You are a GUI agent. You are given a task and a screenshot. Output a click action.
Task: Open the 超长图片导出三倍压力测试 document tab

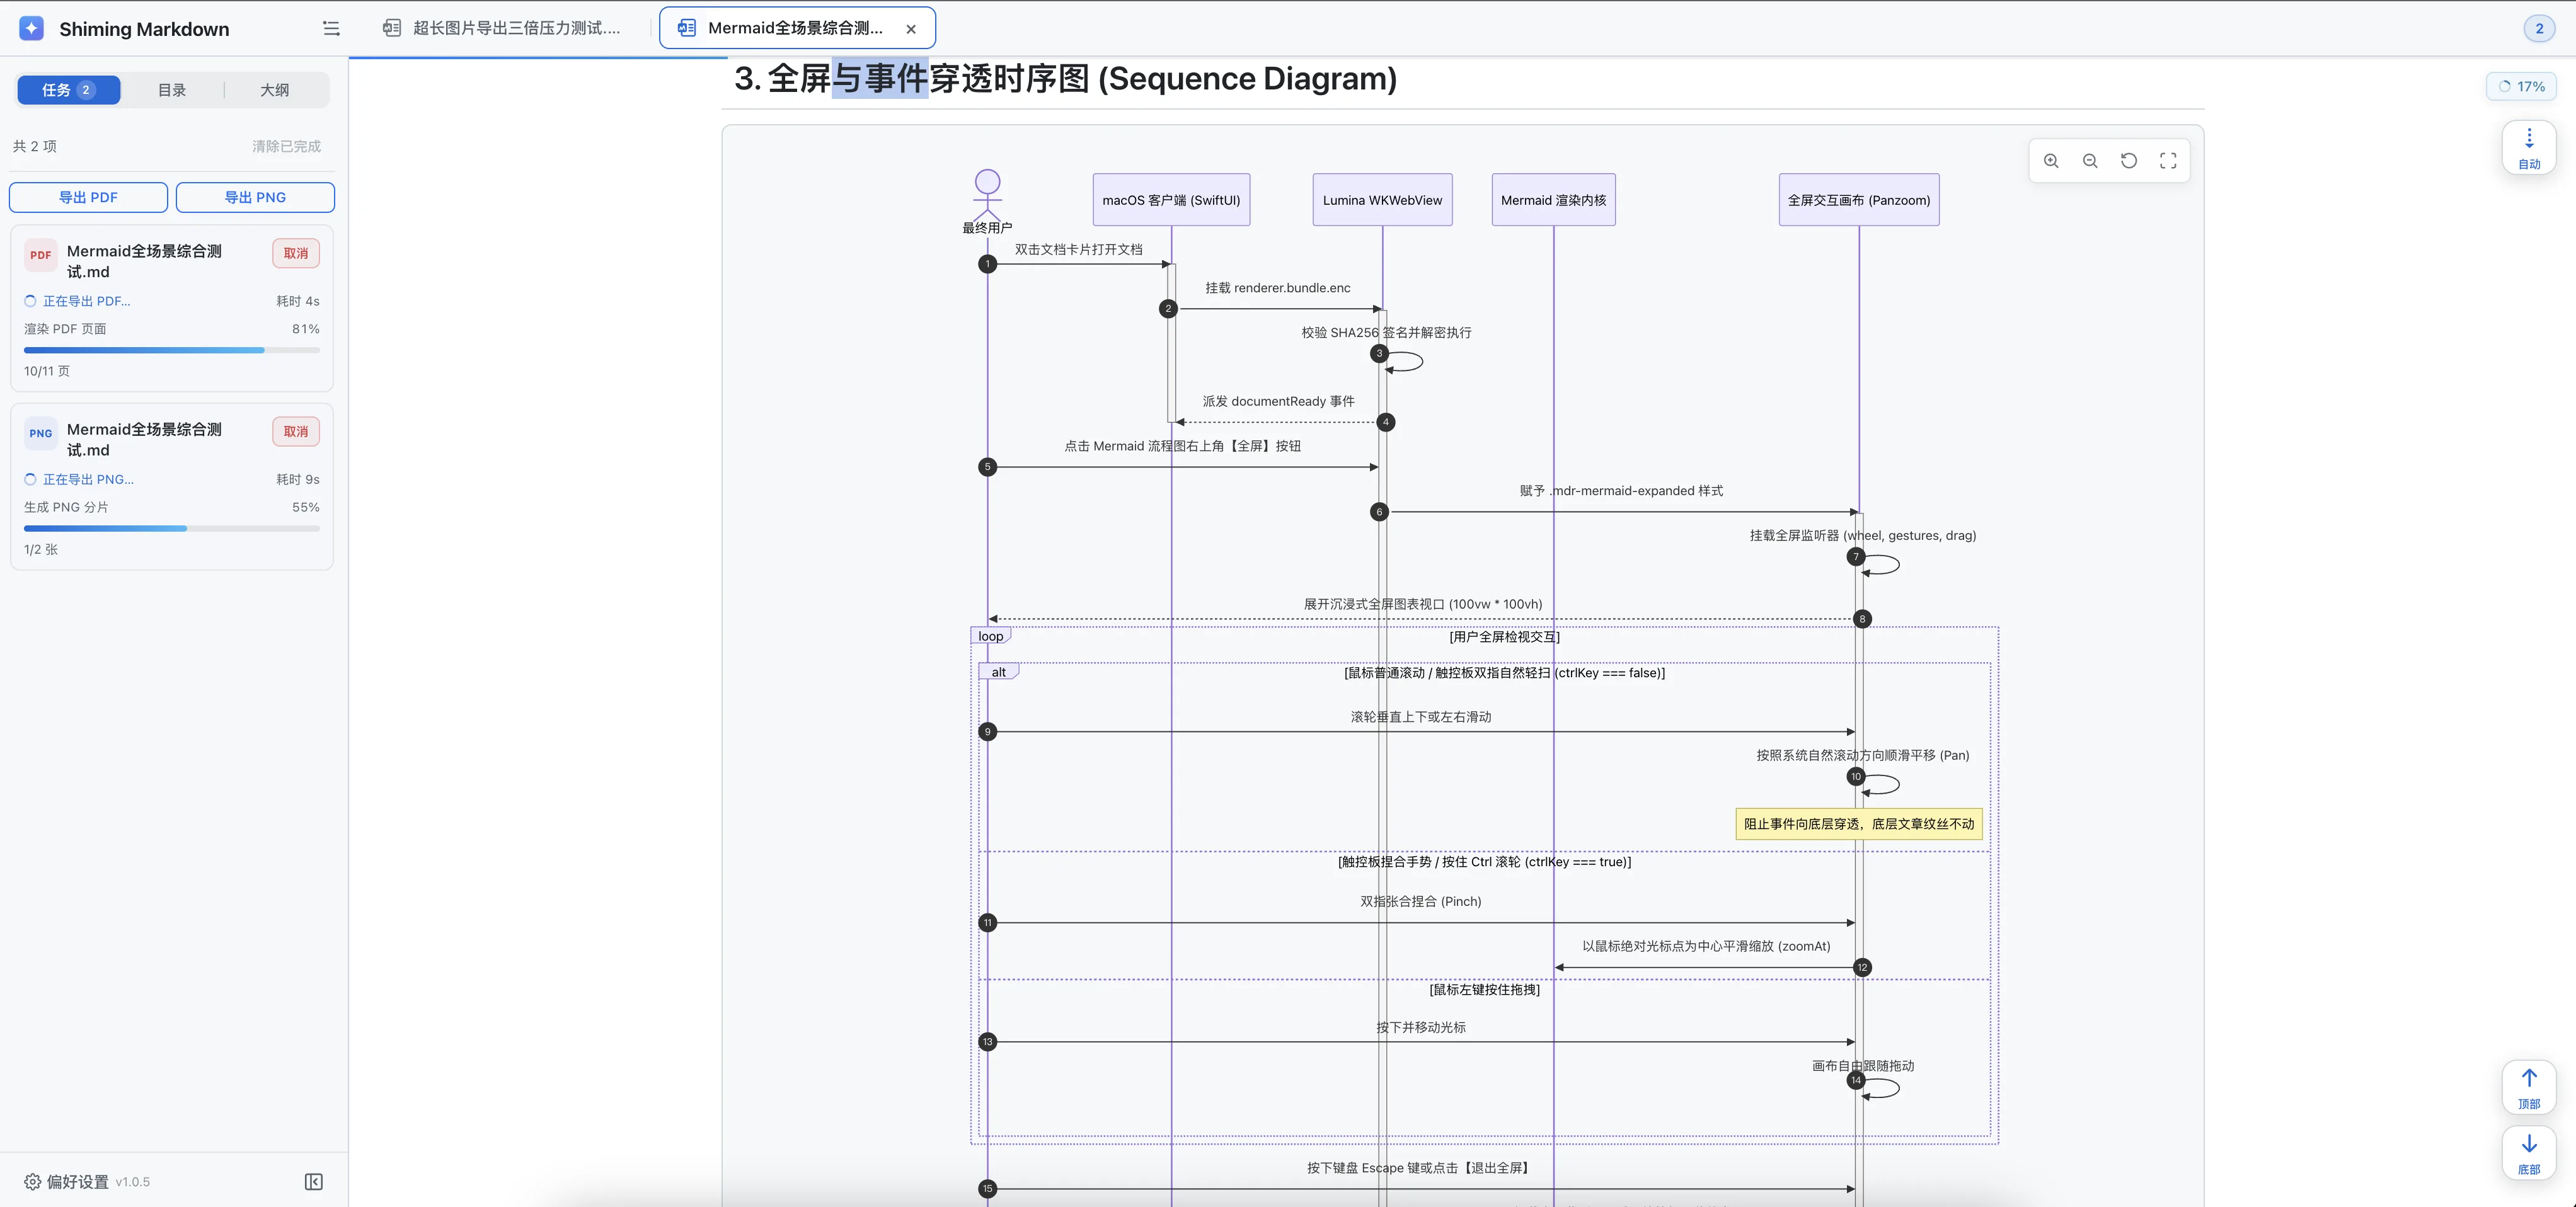[x=503, y=28]
